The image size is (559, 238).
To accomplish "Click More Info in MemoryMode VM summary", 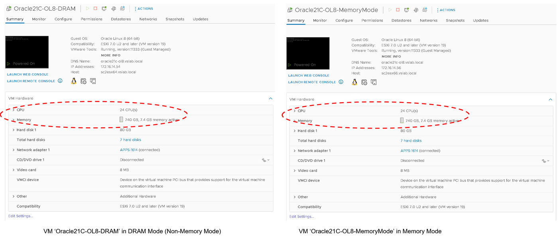I will [391, 57].
